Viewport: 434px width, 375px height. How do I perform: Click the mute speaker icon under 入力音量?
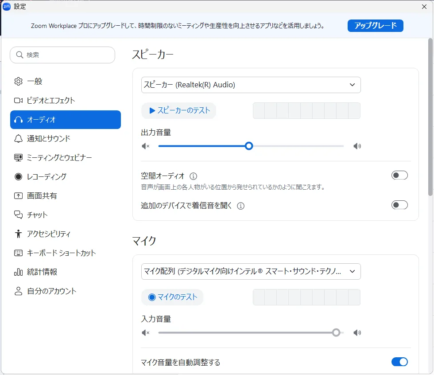click(146, 332)
